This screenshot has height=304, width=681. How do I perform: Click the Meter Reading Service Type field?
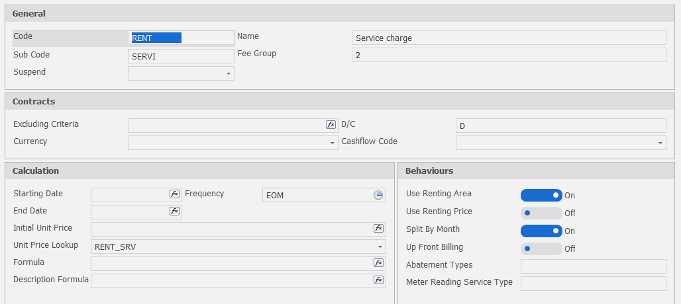[x=594, y=284]
